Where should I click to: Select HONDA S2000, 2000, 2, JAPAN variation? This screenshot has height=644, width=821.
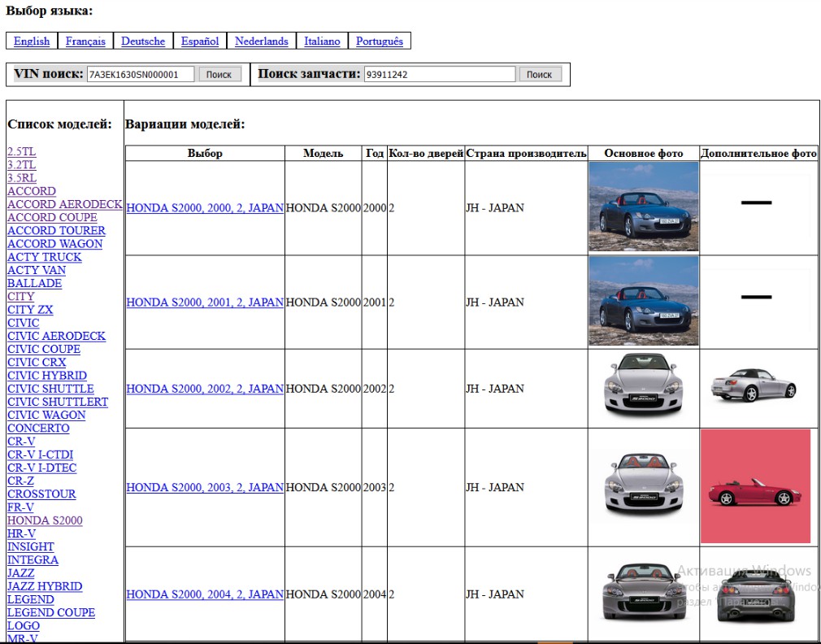coord(205,208)
